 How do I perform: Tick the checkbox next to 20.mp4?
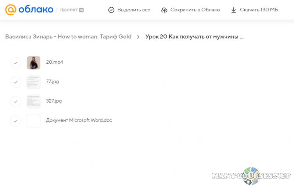tap(15, 63)
